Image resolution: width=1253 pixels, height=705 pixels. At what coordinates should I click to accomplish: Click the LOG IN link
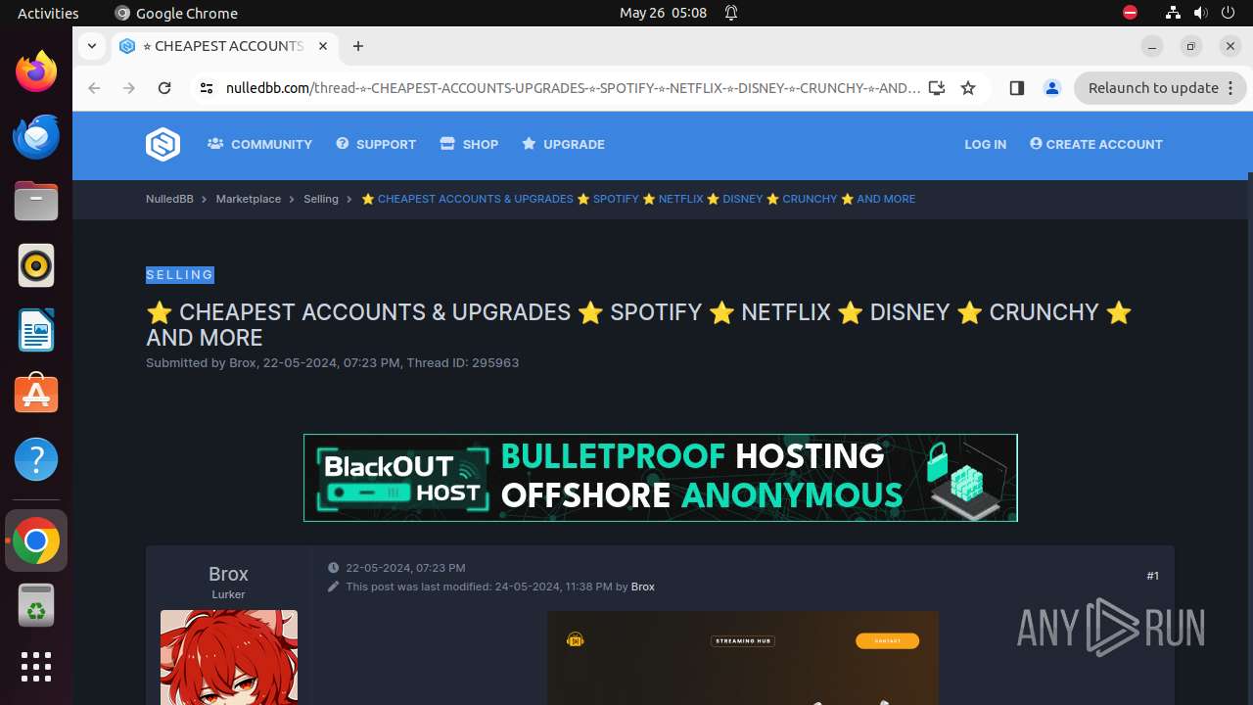[x=985, y=144]
